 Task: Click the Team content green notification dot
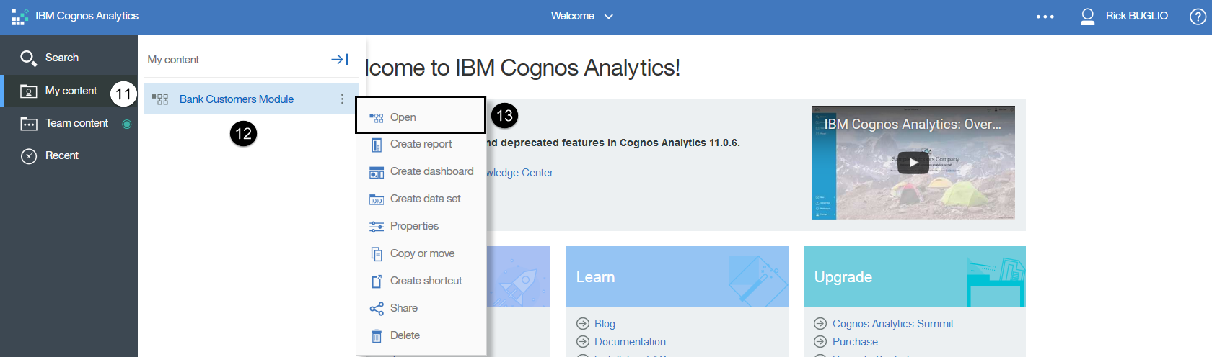(127, 124)
